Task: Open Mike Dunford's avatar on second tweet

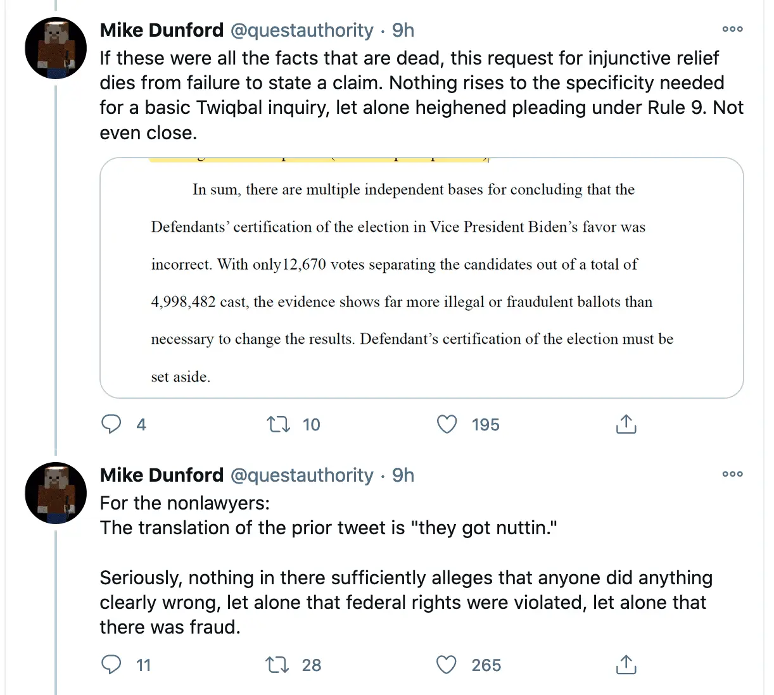Action: (x=56, y=493)
